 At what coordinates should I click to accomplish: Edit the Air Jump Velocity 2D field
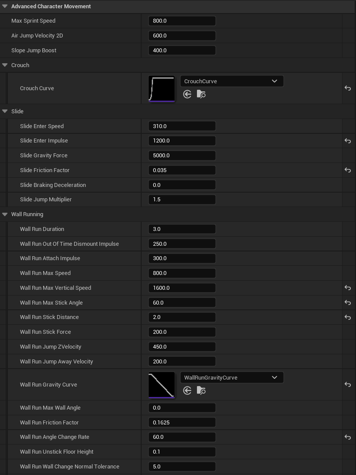[182, 35]
